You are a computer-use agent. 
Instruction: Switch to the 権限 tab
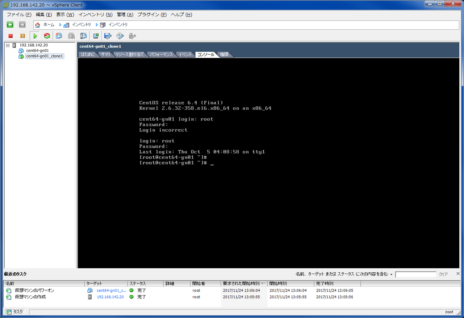tap(224, 55)
